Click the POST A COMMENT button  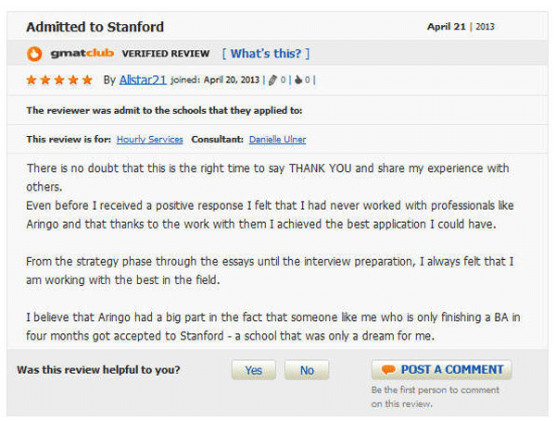441,370
